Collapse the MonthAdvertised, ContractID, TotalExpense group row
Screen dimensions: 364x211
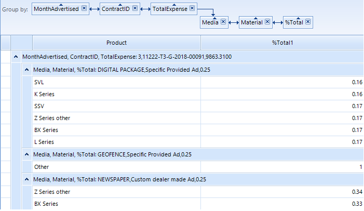[16, 56]
